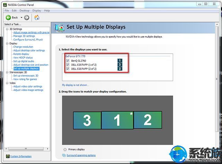Toggle DELL E207WFP (2 of 2) checkbox
The height and width of the screenshot is (164, 222).
click(68, 69)
